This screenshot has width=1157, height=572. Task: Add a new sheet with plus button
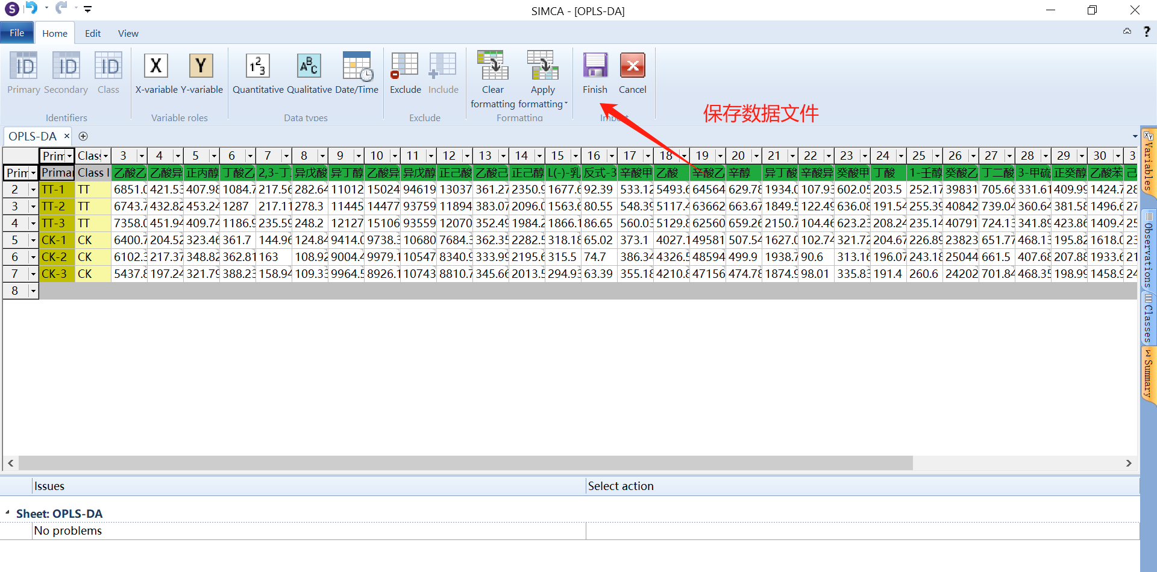pos(83,136)
